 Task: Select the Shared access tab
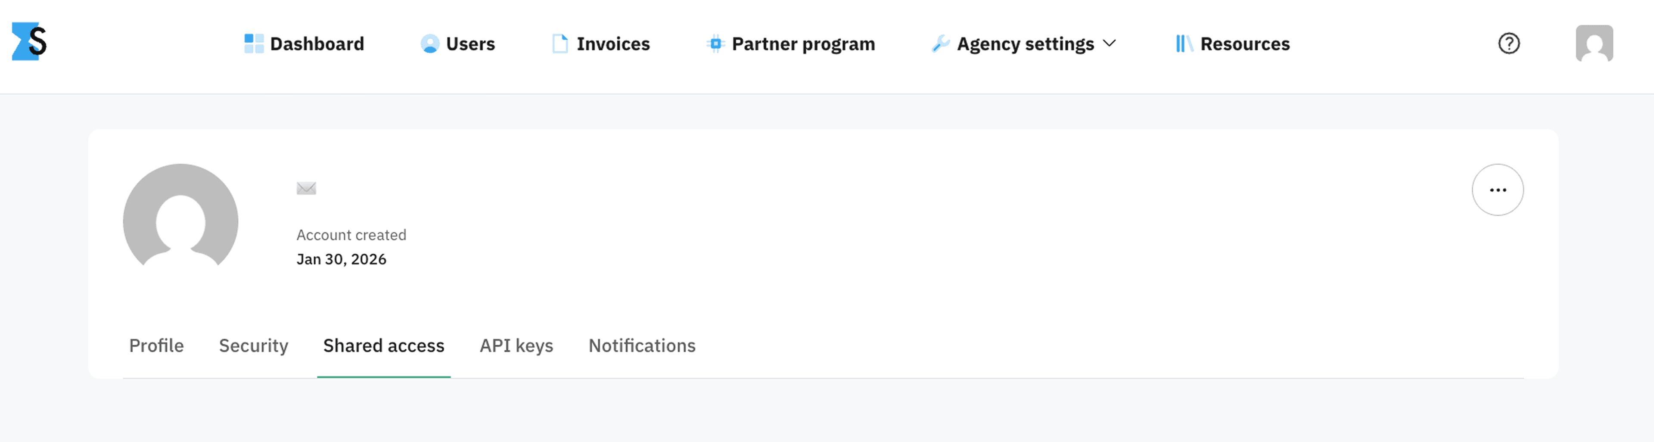384,346
